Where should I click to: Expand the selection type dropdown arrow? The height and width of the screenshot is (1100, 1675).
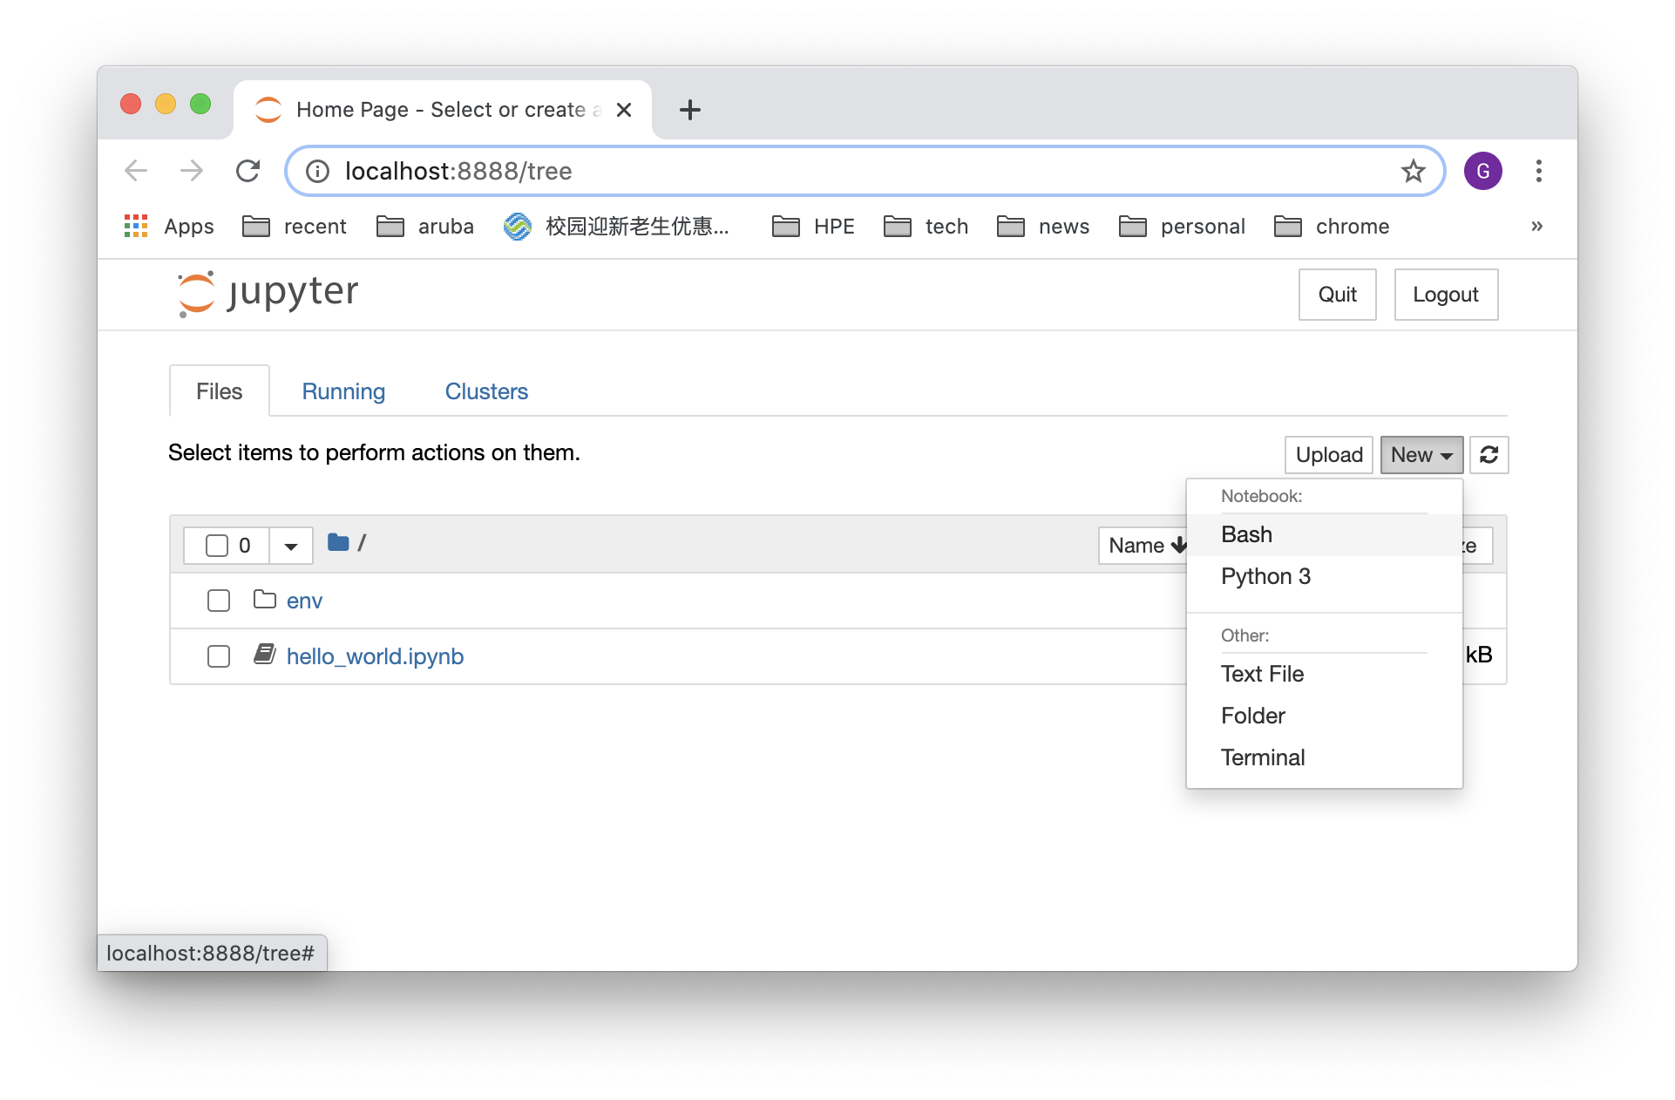(x=291, y=546)
